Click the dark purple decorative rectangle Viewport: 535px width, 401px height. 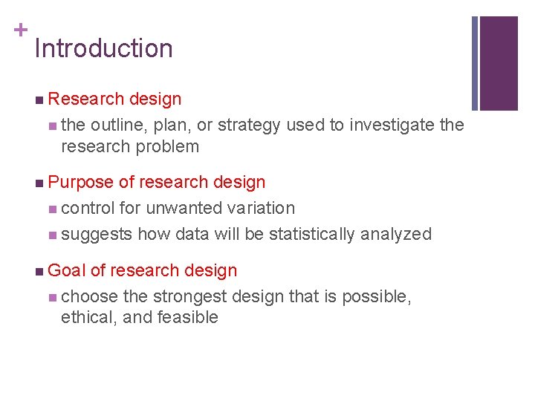tap(499, 63)
